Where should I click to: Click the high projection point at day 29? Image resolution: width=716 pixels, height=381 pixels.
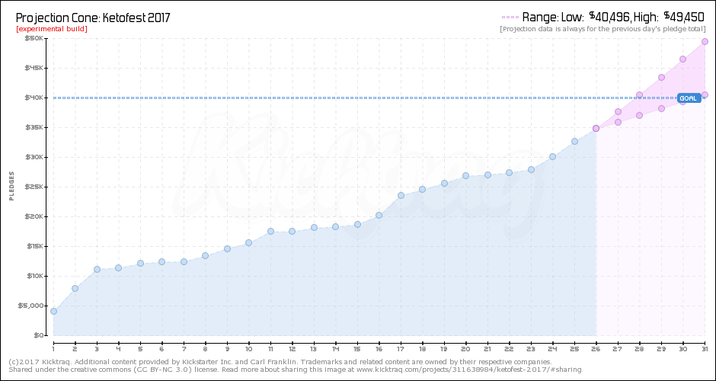(x=661, y=77)
